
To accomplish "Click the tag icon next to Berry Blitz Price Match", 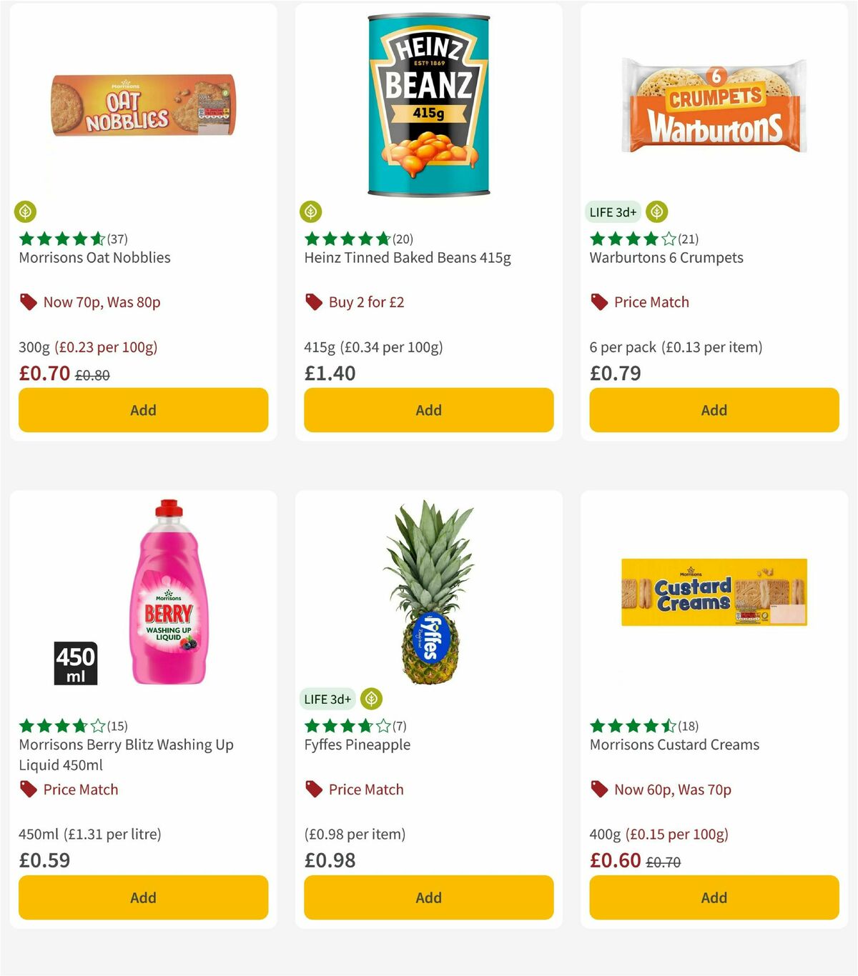I will [27, 790].
